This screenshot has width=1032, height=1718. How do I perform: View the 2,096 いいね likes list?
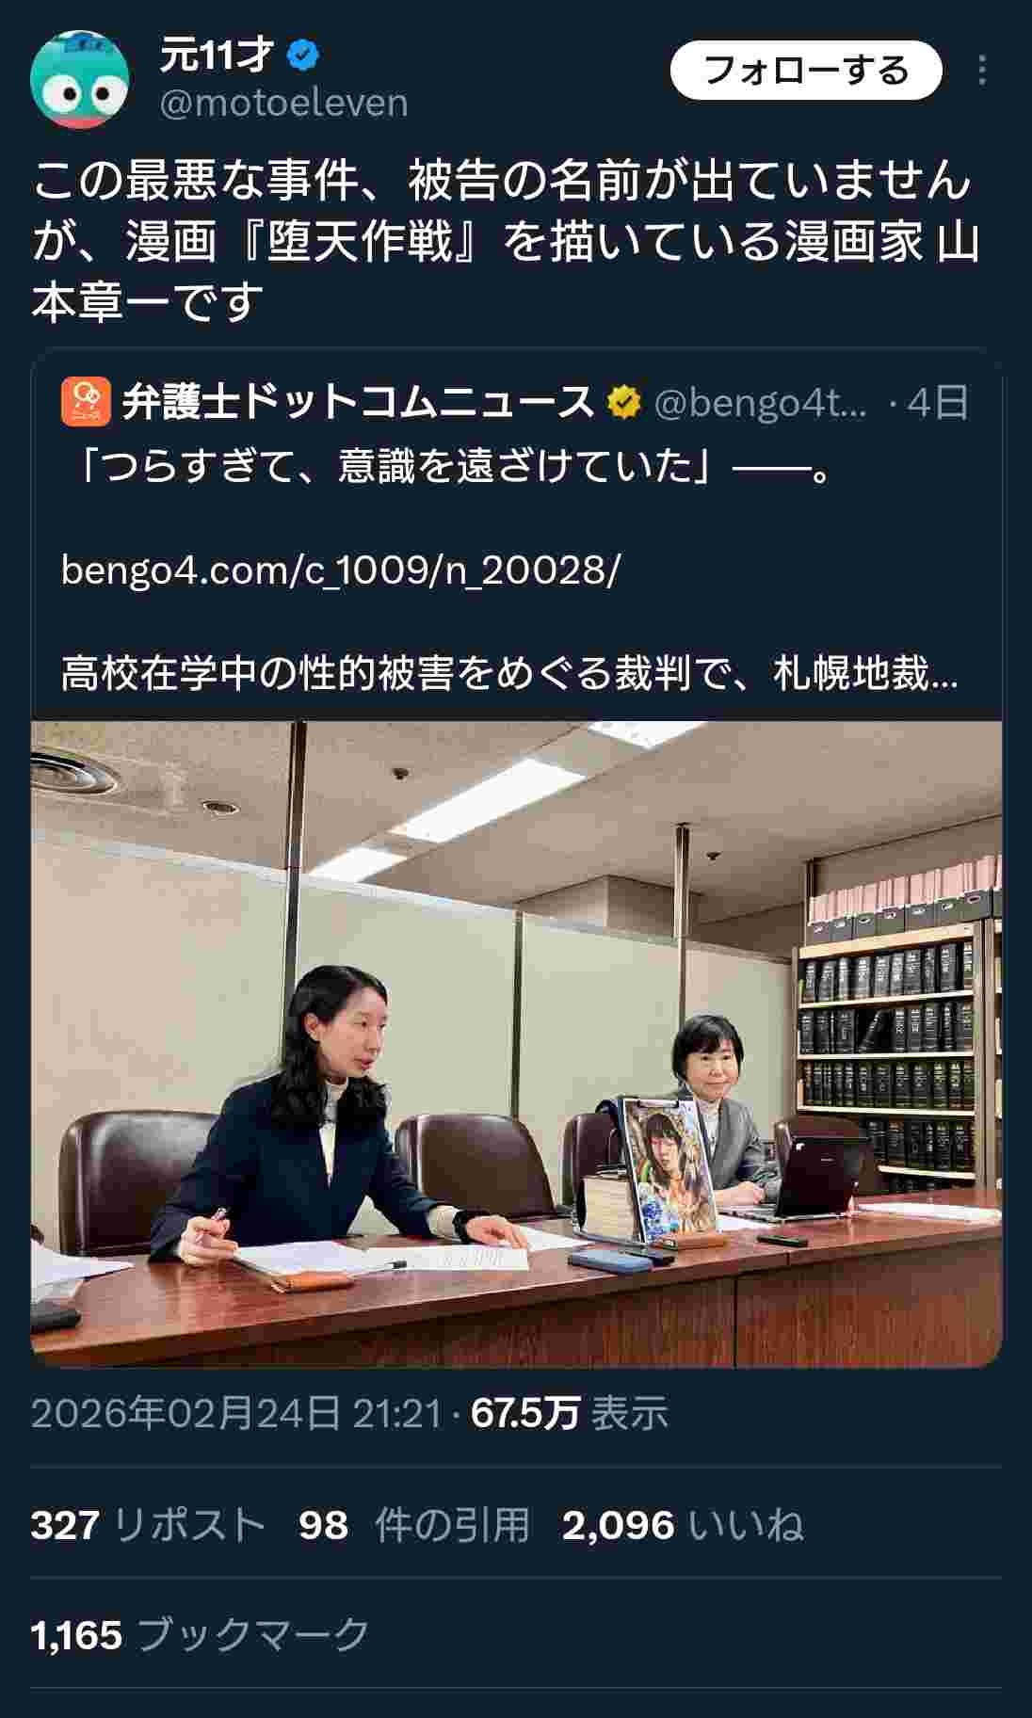click(x=683, y=1525)
